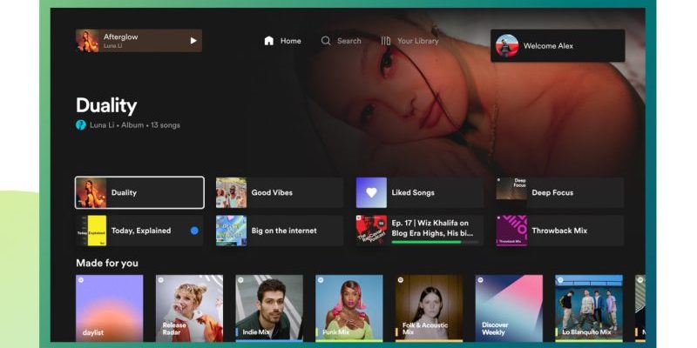Click the Spotify logo on Discover Weekly card
This screenshot has width=697, height=348.
(x=481, y=280)
